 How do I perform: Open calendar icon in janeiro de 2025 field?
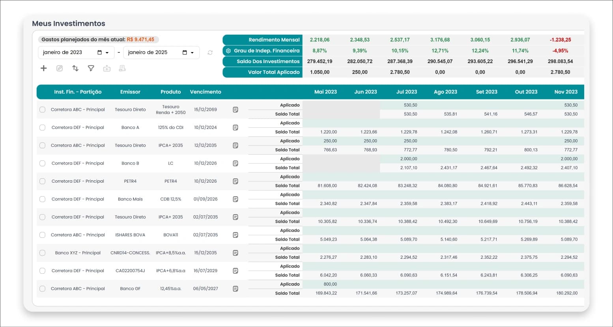click(185, 52)
